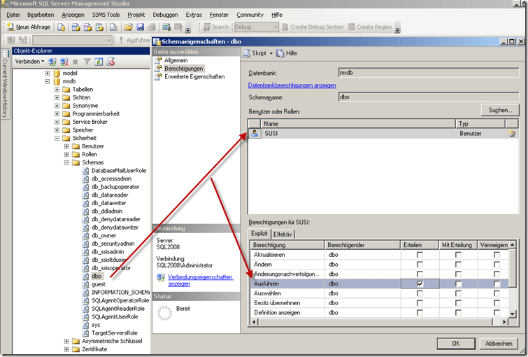The image size is (528, 357).
Task: Uncheck Erteilen for Ausführen
Action: click(420, 283)
